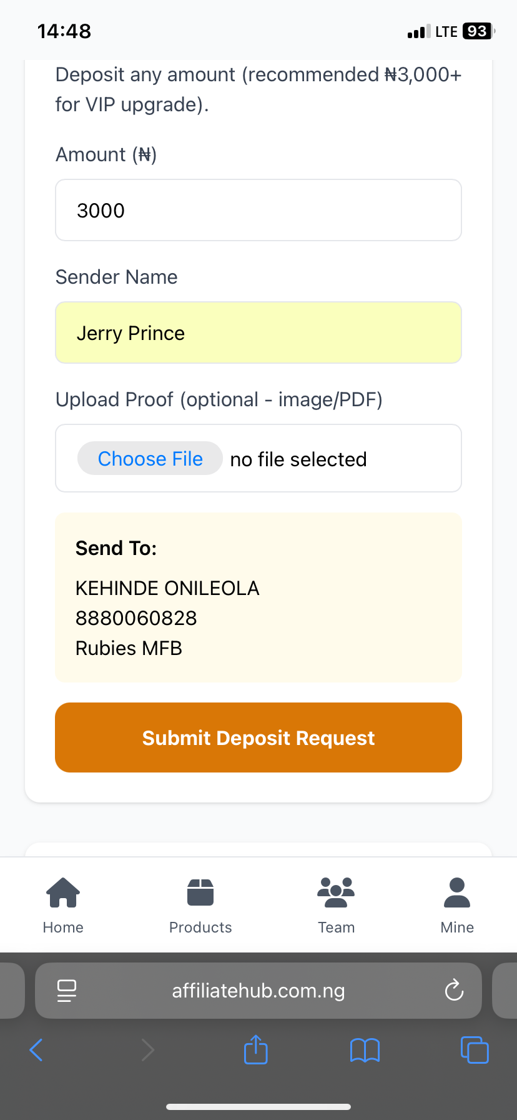
Task: Show open tabs in Safari
Action: (475, 1050)
